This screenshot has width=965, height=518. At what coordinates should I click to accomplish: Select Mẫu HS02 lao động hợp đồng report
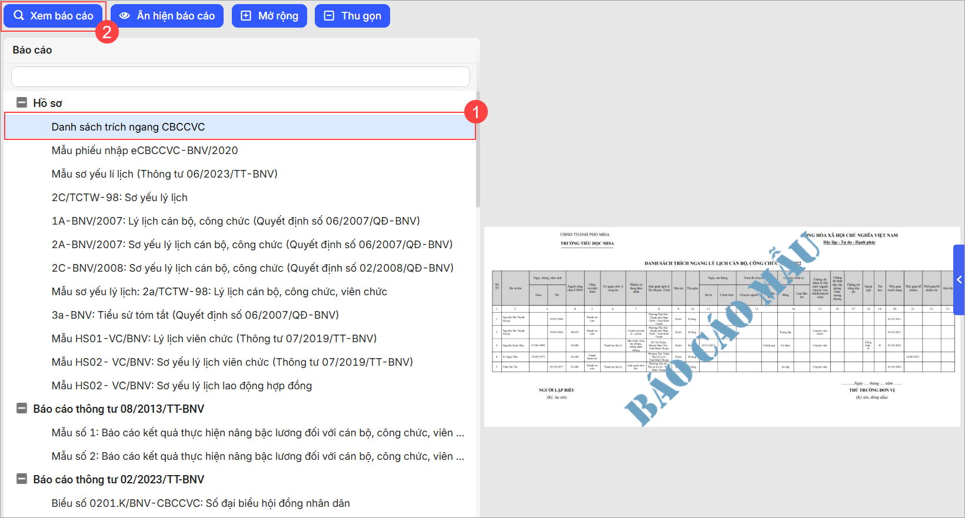point(181,386)
